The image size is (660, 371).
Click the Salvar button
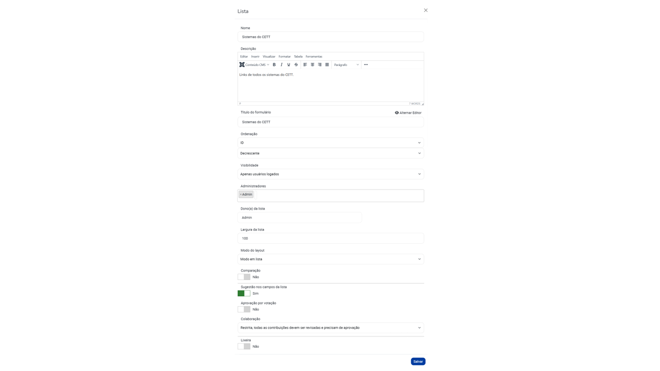tap(418, 361)
